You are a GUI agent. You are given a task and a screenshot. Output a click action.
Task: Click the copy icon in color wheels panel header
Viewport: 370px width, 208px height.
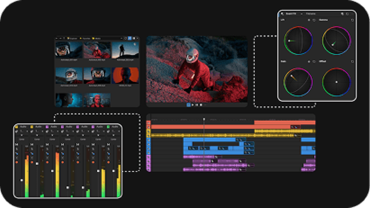pos(342,14)
